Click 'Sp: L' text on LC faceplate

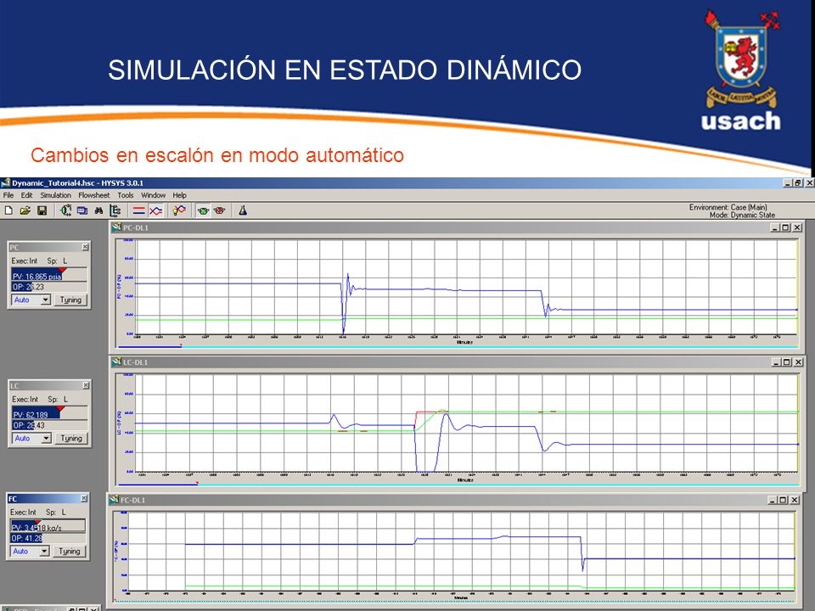point(58,399)
